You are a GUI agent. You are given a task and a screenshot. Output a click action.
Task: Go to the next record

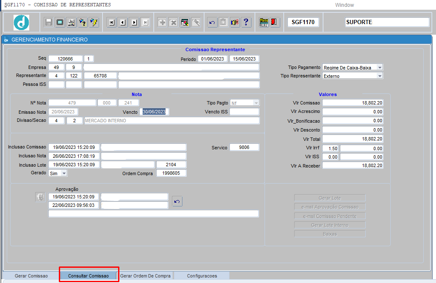coord(134,22)
